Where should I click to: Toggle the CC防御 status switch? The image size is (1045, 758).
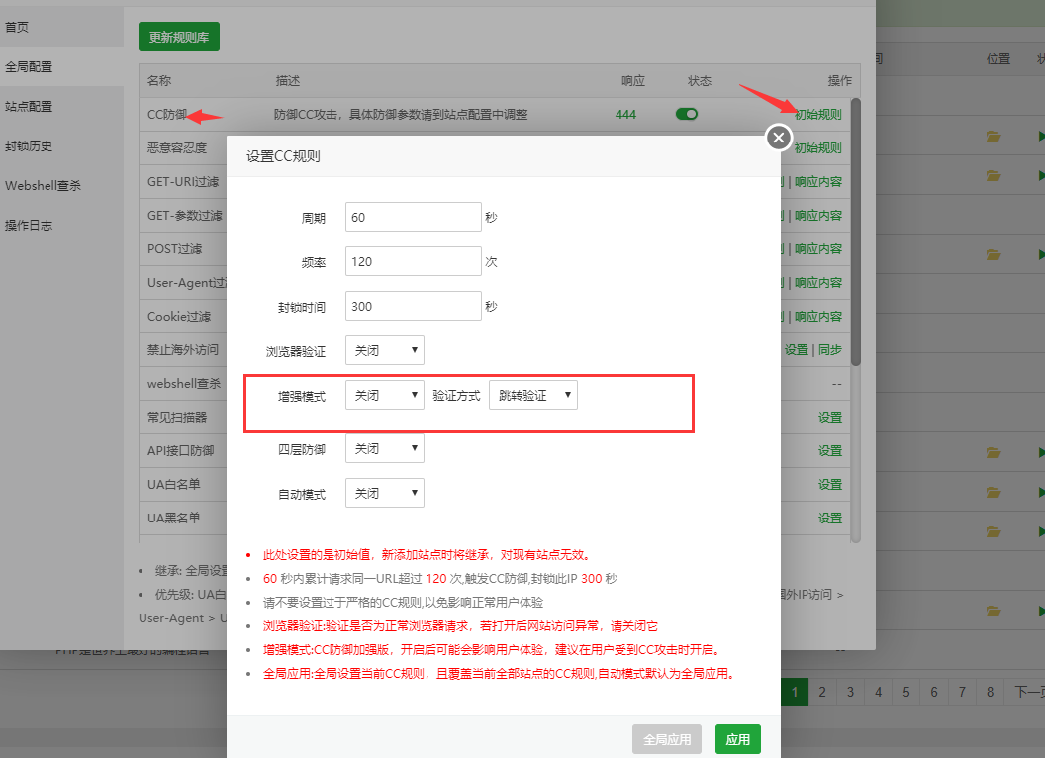[686, 114]
